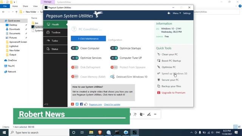This screenshot has width=242, height=136.
Task: Visit the Pegasun.com link
Action: coord(95,105)
